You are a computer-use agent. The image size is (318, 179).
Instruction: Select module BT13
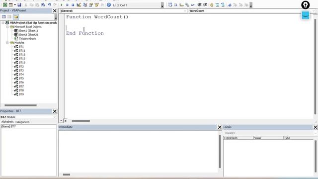[22, 59]
